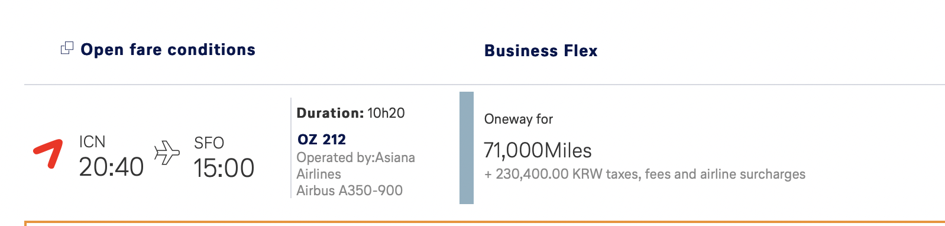Click the Duration 10h20 label
Screen dimensions: 945x226
[x=351, y=113]
